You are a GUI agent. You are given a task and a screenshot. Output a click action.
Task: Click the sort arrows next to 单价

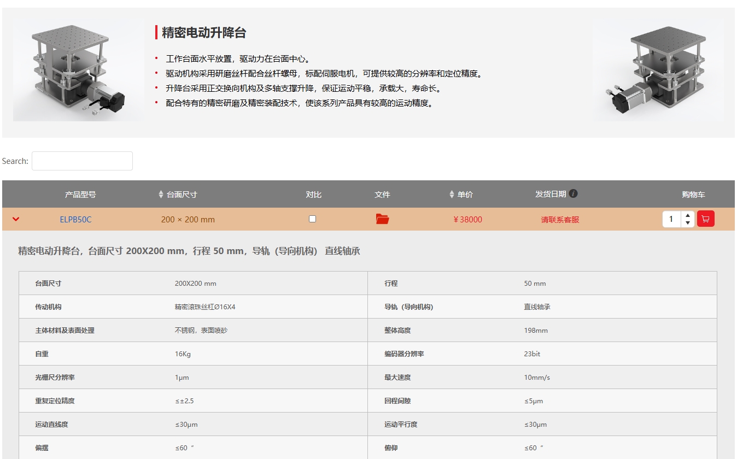(x=452, y=195)
